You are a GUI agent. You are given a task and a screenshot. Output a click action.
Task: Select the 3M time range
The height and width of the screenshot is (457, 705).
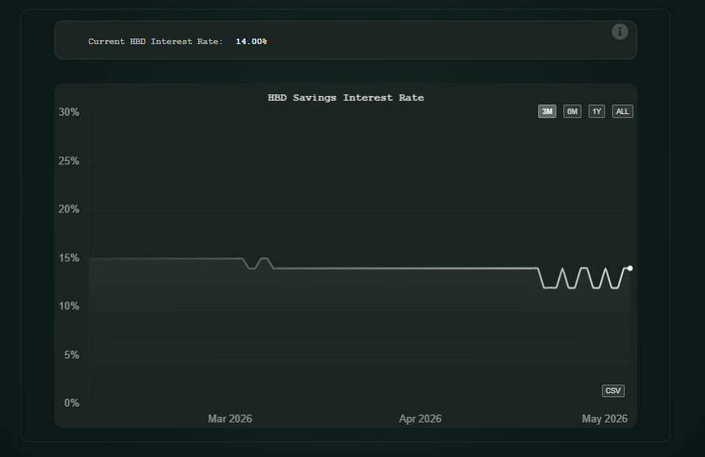(x=547, y=112)
